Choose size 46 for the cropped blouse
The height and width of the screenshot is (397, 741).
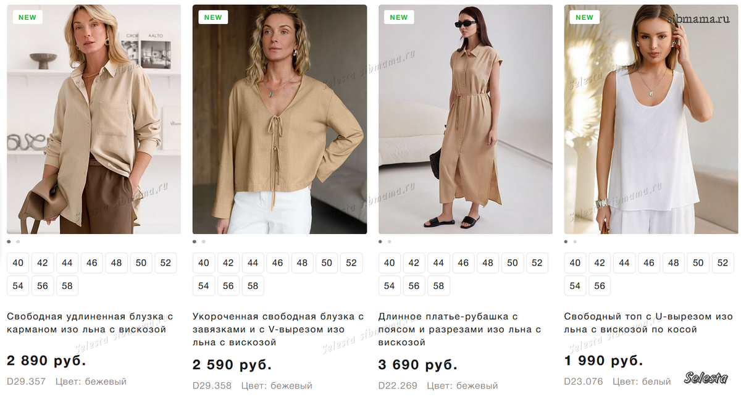(x=278, y=263)
